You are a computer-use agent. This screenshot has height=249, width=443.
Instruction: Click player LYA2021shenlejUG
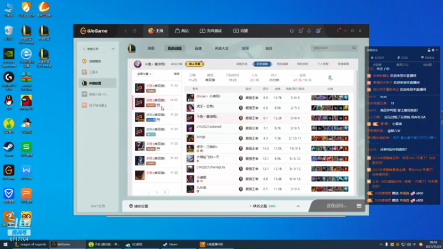point(211,168)
